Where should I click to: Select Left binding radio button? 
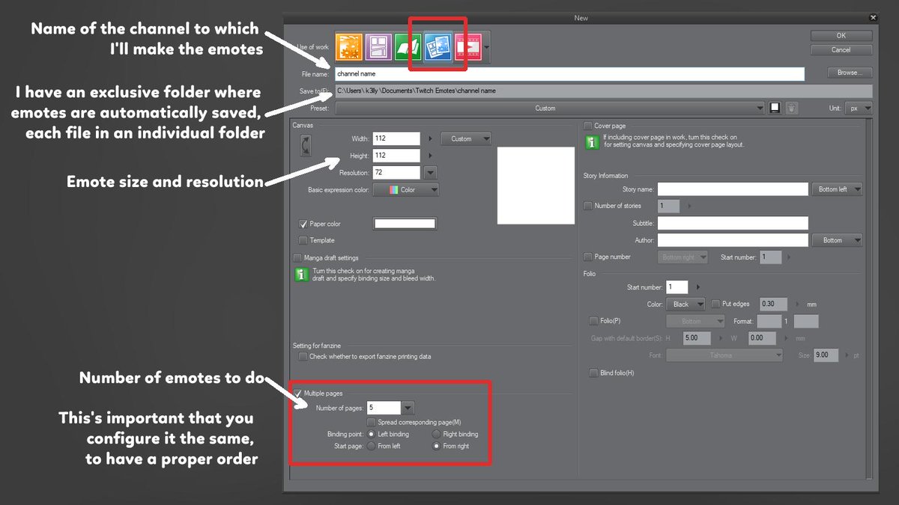tap(372, 434)
